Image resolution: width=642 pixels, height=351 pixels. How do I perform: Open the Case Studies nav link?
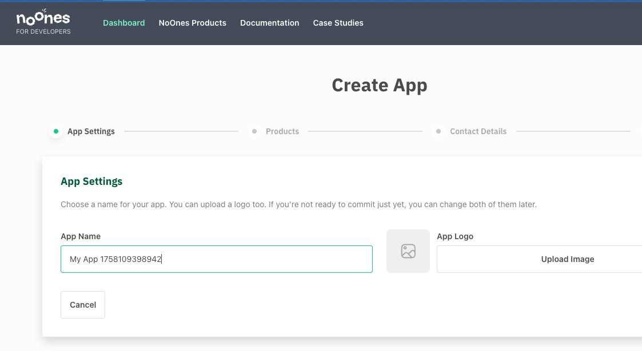coord(338,23)
